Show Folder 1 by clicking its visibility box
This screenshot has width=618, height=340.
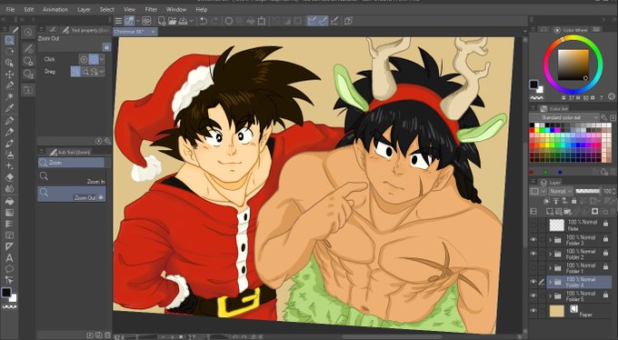click(533, 268)
